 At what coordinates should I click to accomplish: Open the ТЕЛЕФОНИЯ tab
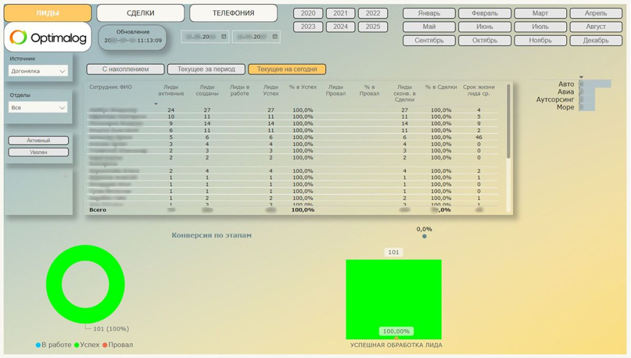(233, 13)
